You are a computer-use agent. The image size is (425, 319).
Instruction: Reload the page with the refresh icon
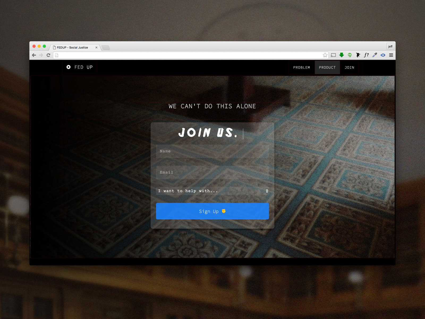pos(48,55)
